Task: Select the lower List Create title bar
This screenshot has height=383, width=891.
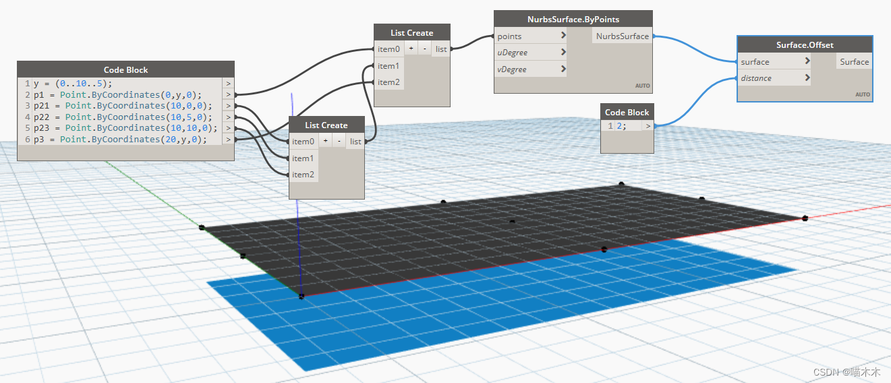Action: [x=326, y=125]
